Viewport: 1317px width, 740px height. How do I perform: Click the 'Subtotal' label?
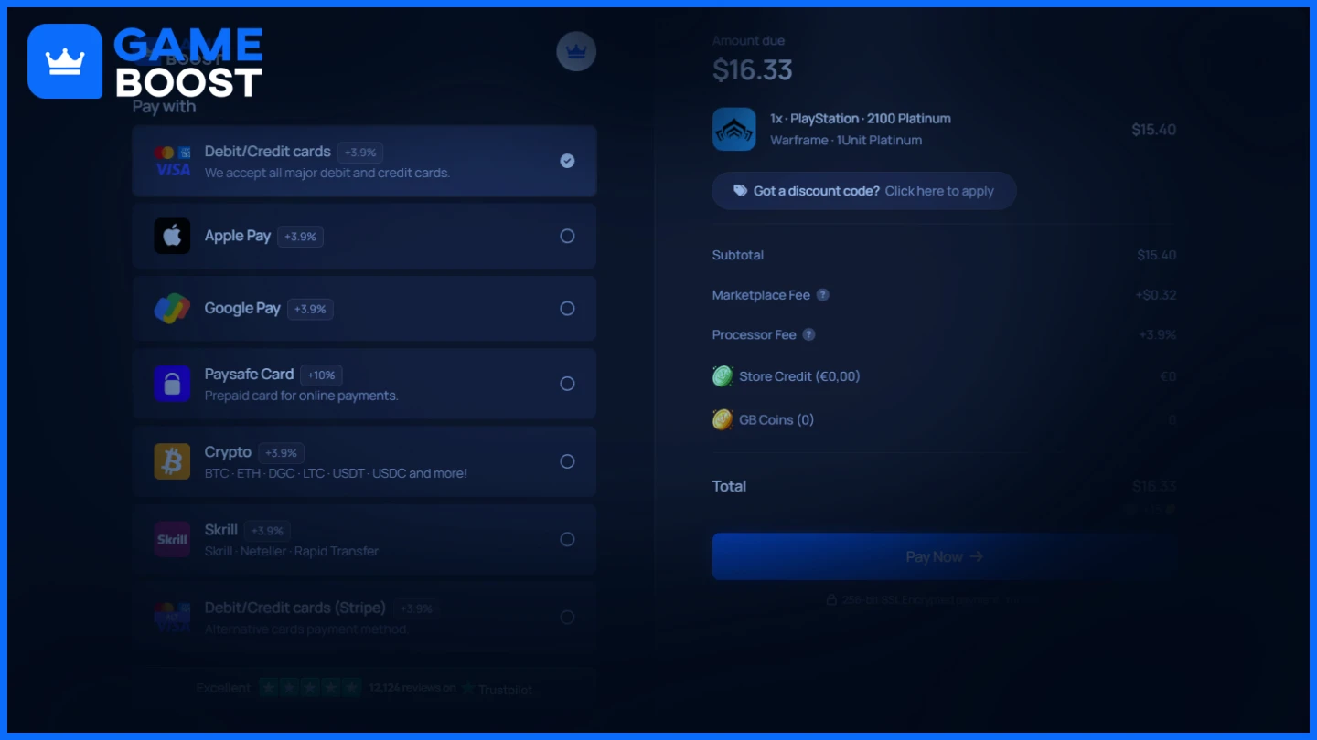[x=738, y=255]
